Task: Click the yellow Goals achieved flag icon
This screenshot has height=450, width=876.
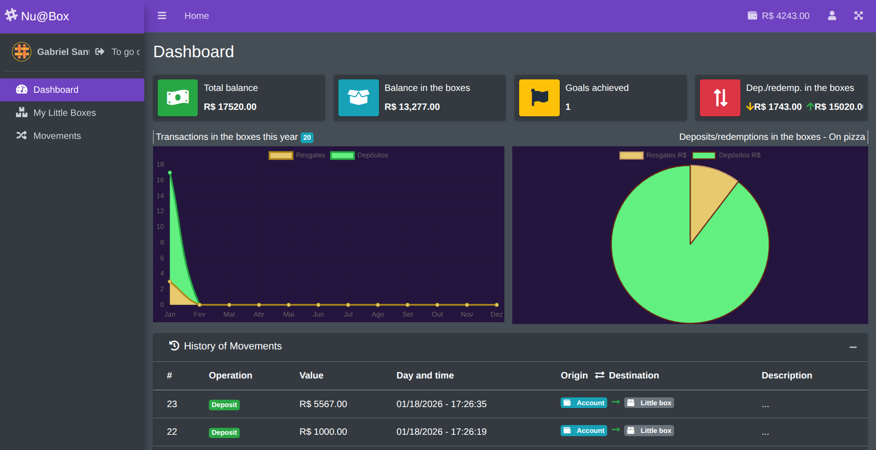Action: click(539, 97)
